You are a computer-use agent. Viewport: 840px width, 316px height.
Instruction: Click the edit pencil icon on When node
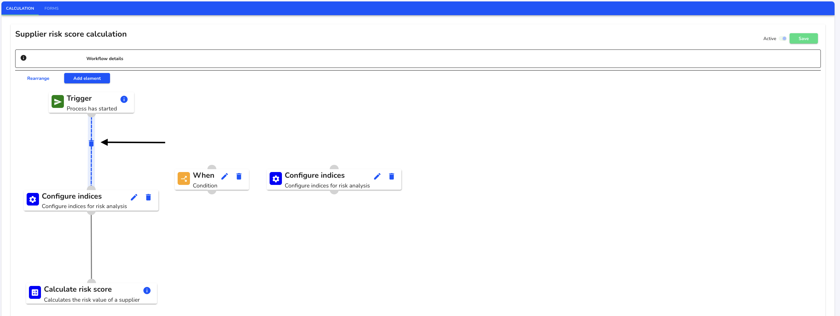pyautogui.click(x=224, y=176)
